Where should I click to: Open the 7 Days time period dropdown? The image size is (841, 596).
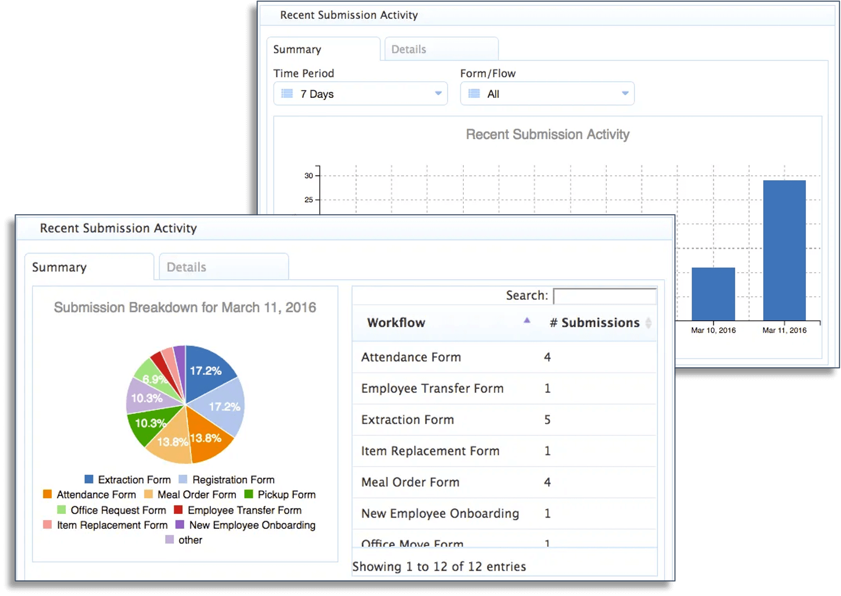tap(360, 93)
